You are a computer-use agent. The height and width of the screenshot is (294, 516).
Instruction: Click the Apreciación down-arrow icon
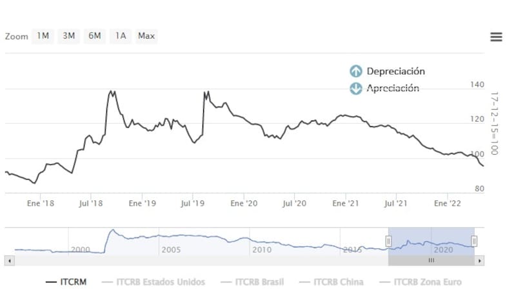pos(355,88)
